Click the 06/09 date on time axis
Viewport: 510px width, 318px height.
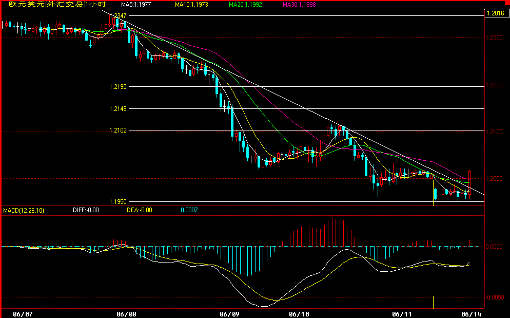[229, 313]
